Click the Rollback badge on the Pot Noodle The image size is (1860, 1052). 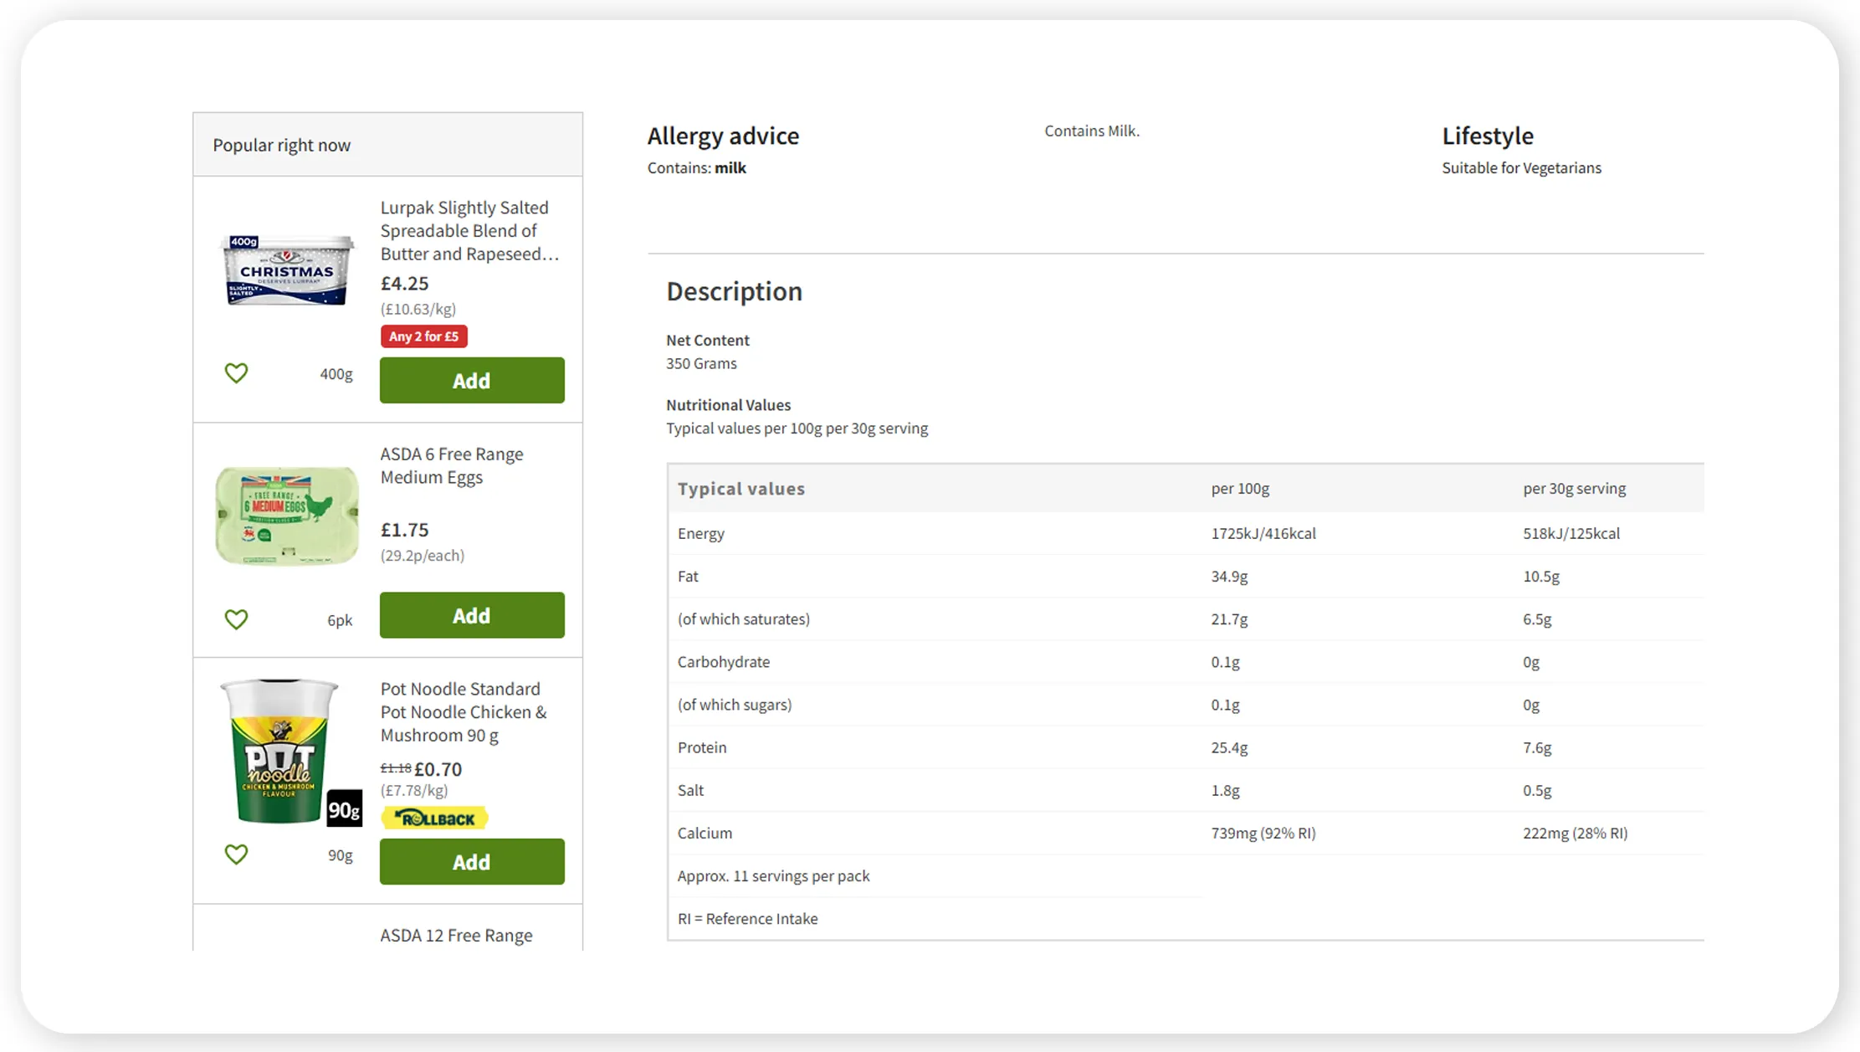(x=434, y=818)
